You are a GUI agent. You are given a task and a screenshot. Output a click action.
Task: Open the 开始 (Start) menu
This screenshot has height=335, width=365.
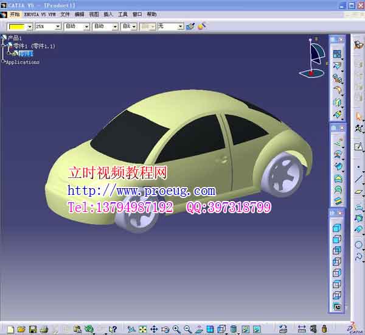(15, 15)
